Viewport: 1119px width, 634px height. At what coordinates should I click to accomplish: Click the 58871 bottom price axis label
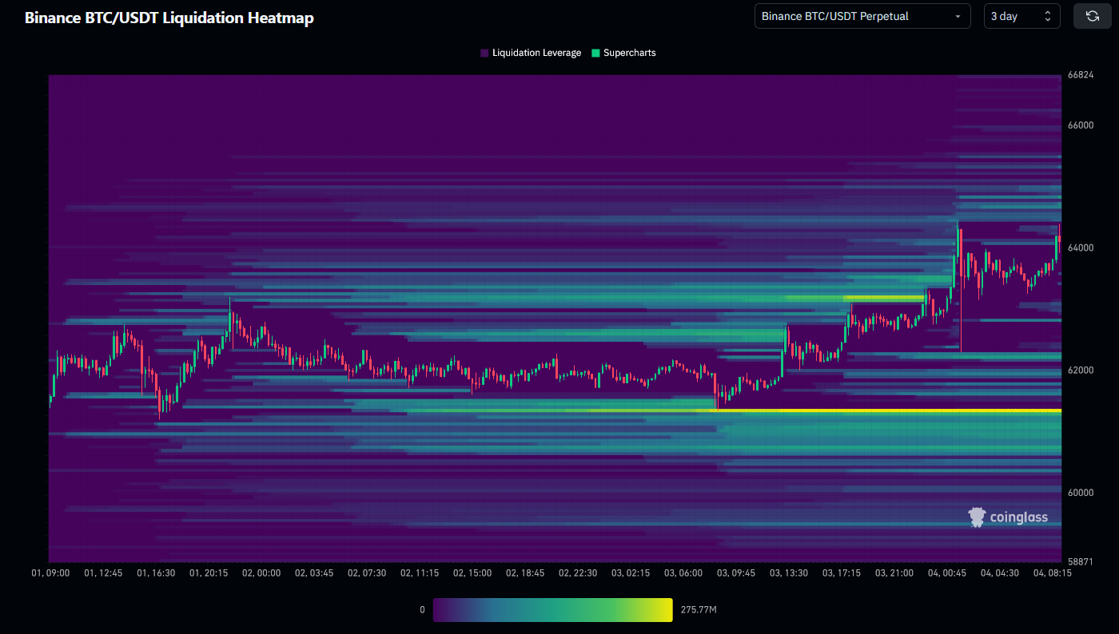[x=1081, y=562]
